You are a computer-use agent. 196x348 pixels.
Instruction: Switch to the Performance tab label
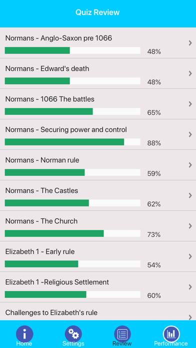(171, 344)
